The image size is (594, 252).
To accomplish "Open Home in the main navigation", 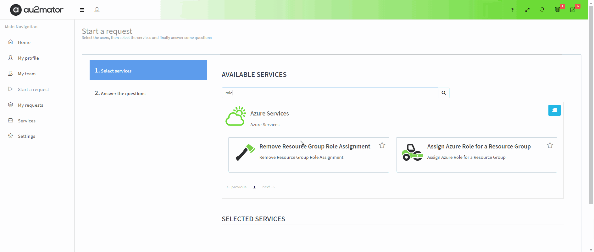I will pos(24,42).
